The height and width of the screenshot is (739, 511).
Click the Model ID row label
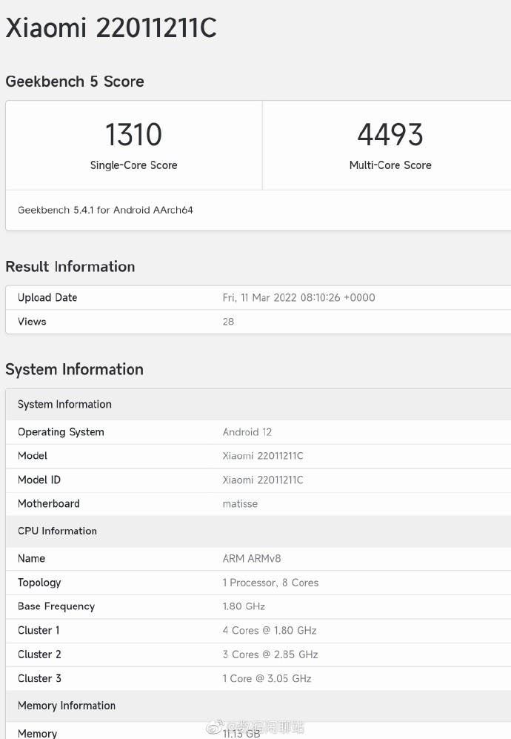point(39,480)
